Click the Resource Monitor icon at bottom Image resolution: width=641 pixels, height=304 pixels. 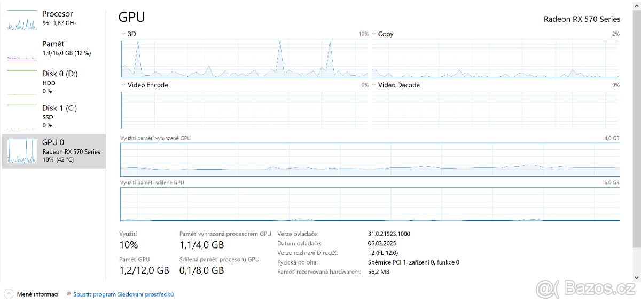click(69, 294)
